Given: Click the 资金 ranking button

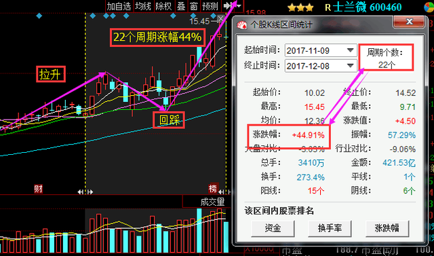Looking at the screenshot, I should (x=273, y=228).
